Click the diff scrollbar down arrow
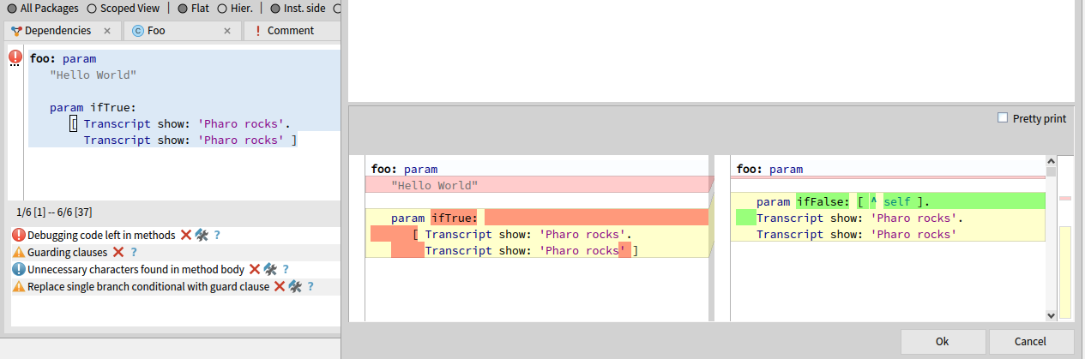 [1052, 315]
